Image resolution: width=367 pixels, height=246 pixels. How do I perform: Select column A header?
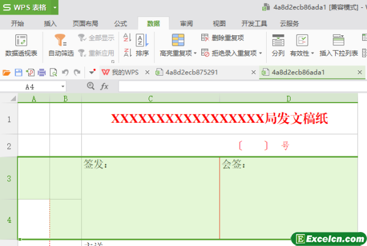(34, 99)
